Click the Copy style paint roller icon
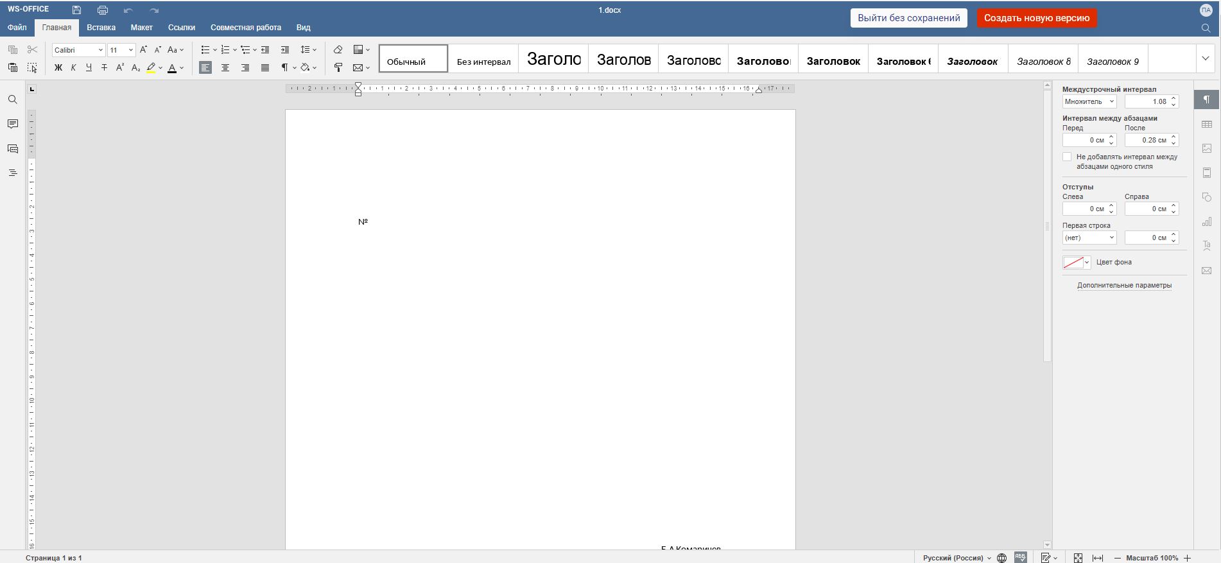 [x=338, y=67]
